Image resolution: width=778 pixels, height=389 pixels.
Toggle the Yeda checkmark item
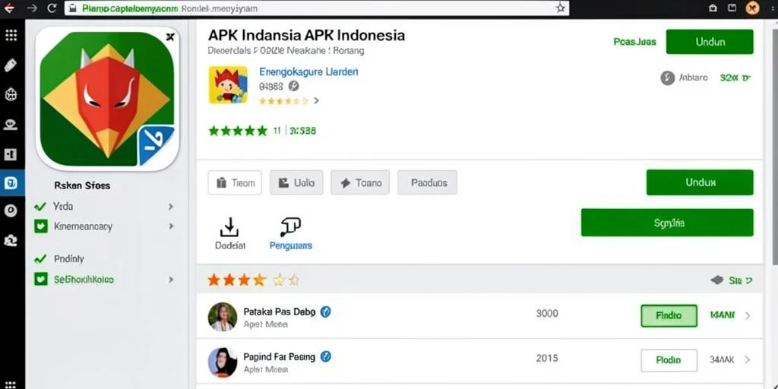coord(40,207)
